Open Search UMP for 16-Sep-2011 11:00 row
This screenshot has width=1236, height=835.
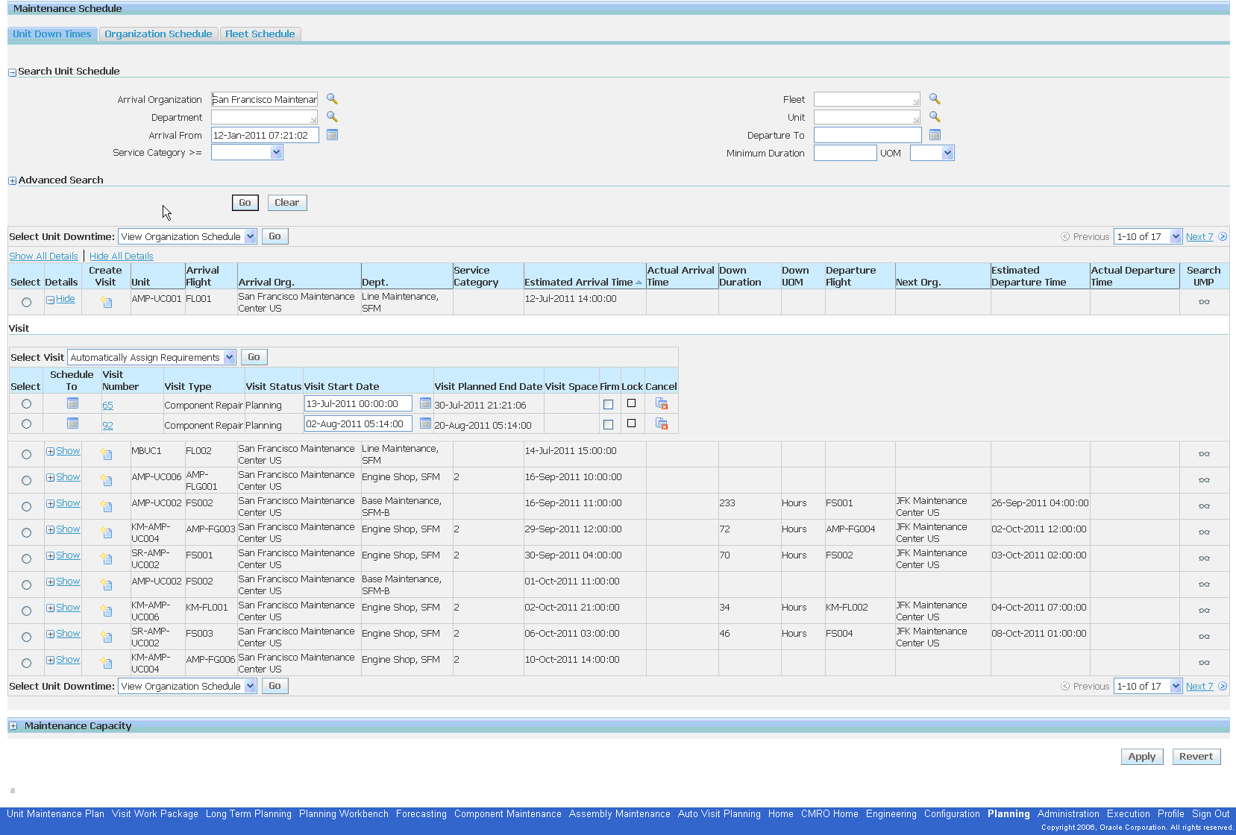point(1204,506)
